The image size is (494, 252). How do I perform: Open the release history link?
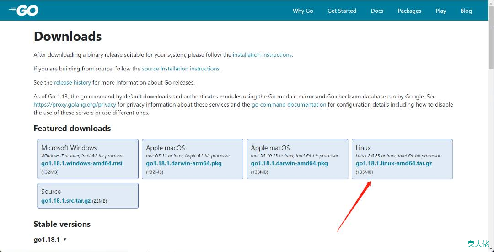pos(72,83)
